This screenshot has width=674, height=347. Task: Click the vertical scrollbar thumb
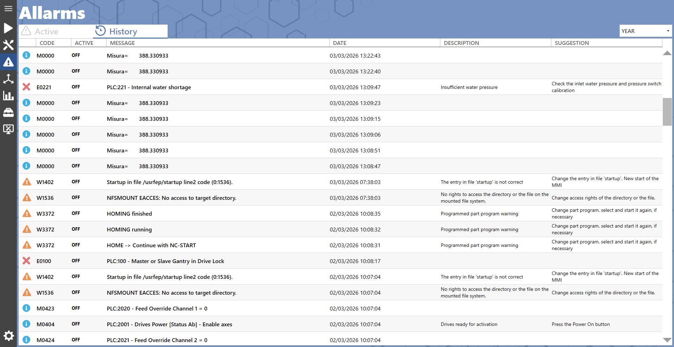tap(667, 112)
